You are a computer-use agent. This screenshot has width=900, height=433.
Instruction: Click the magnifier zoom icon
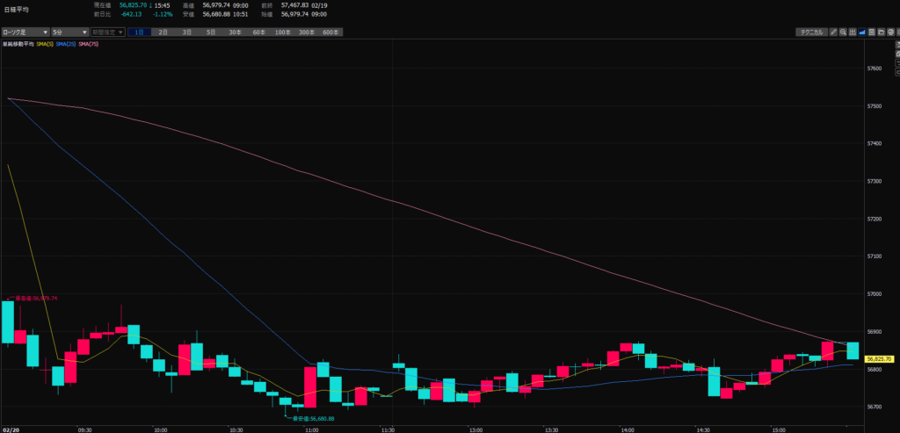click(842, 32)
